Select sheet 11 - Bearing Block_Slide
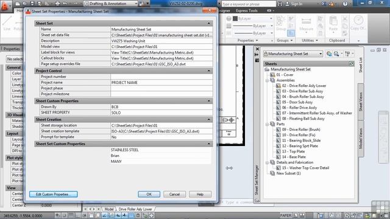This screenshot has width=390, height=219. tap(301, 141)
